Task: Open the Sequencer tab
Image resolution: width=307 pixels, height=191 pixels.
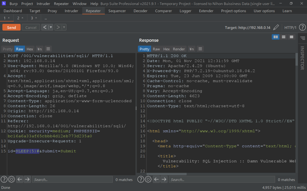Action: pos(117,11)
